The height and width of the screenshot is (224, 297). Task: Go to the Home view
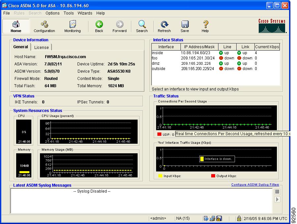16,26
